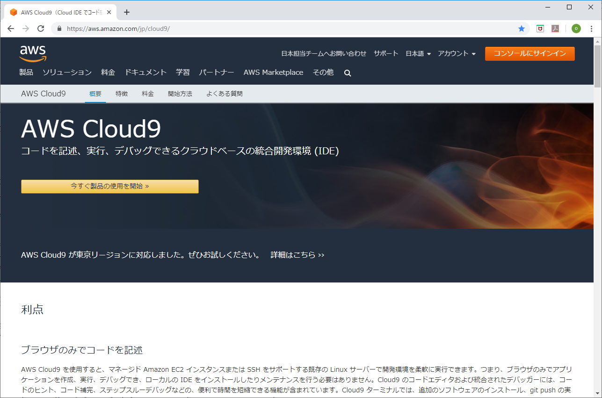Image resolution: width=602 pixels, height=398 pixels.
Task: Click the page vertical scrollbar thumb
Action: pyautogui.click(x=597, y=66)
